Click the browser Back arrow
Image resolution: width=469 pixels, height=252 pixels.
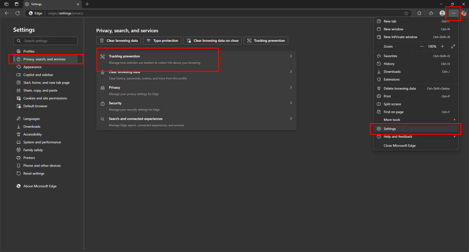point(7,13)
